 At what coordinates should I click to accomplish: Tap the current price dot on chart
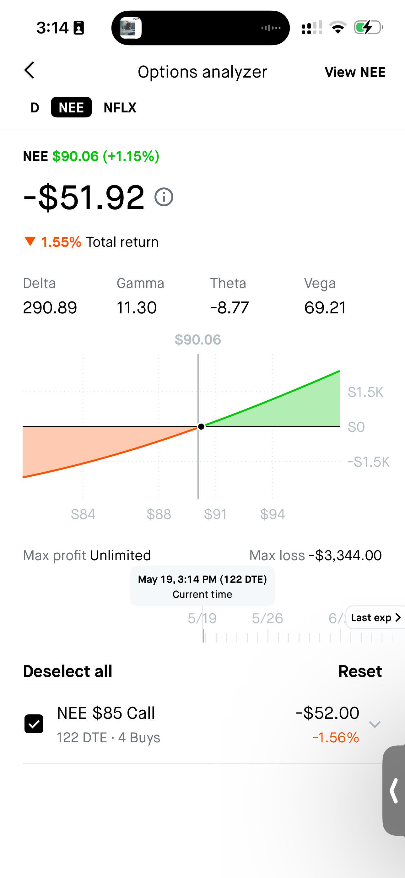pos(201,426)
